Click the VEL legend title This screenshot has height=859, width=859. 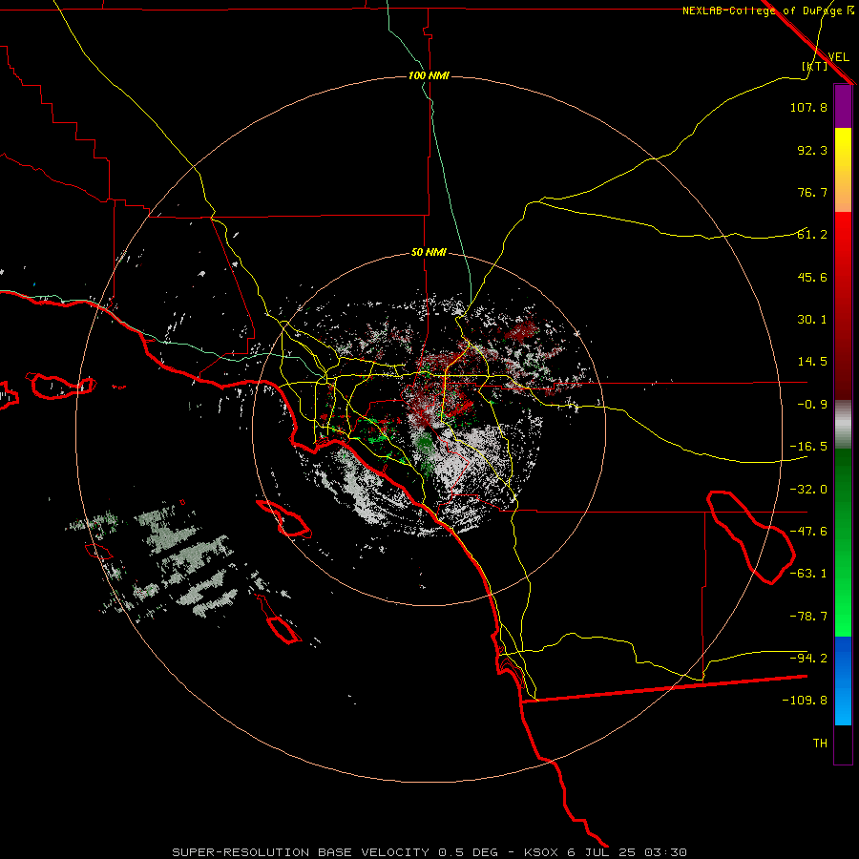(x=838, y=57)
